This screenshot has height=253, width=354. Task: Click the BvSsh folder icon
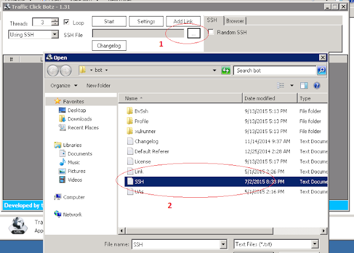click(x=129, y=111)
